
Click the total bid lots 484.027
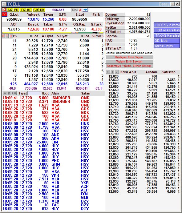(31, 84)
